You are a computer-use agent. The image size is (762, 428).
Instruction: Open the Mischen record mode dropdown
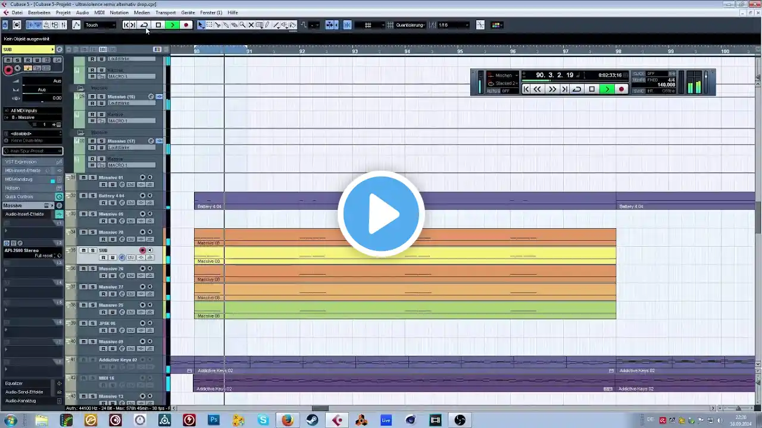(503, 75)
